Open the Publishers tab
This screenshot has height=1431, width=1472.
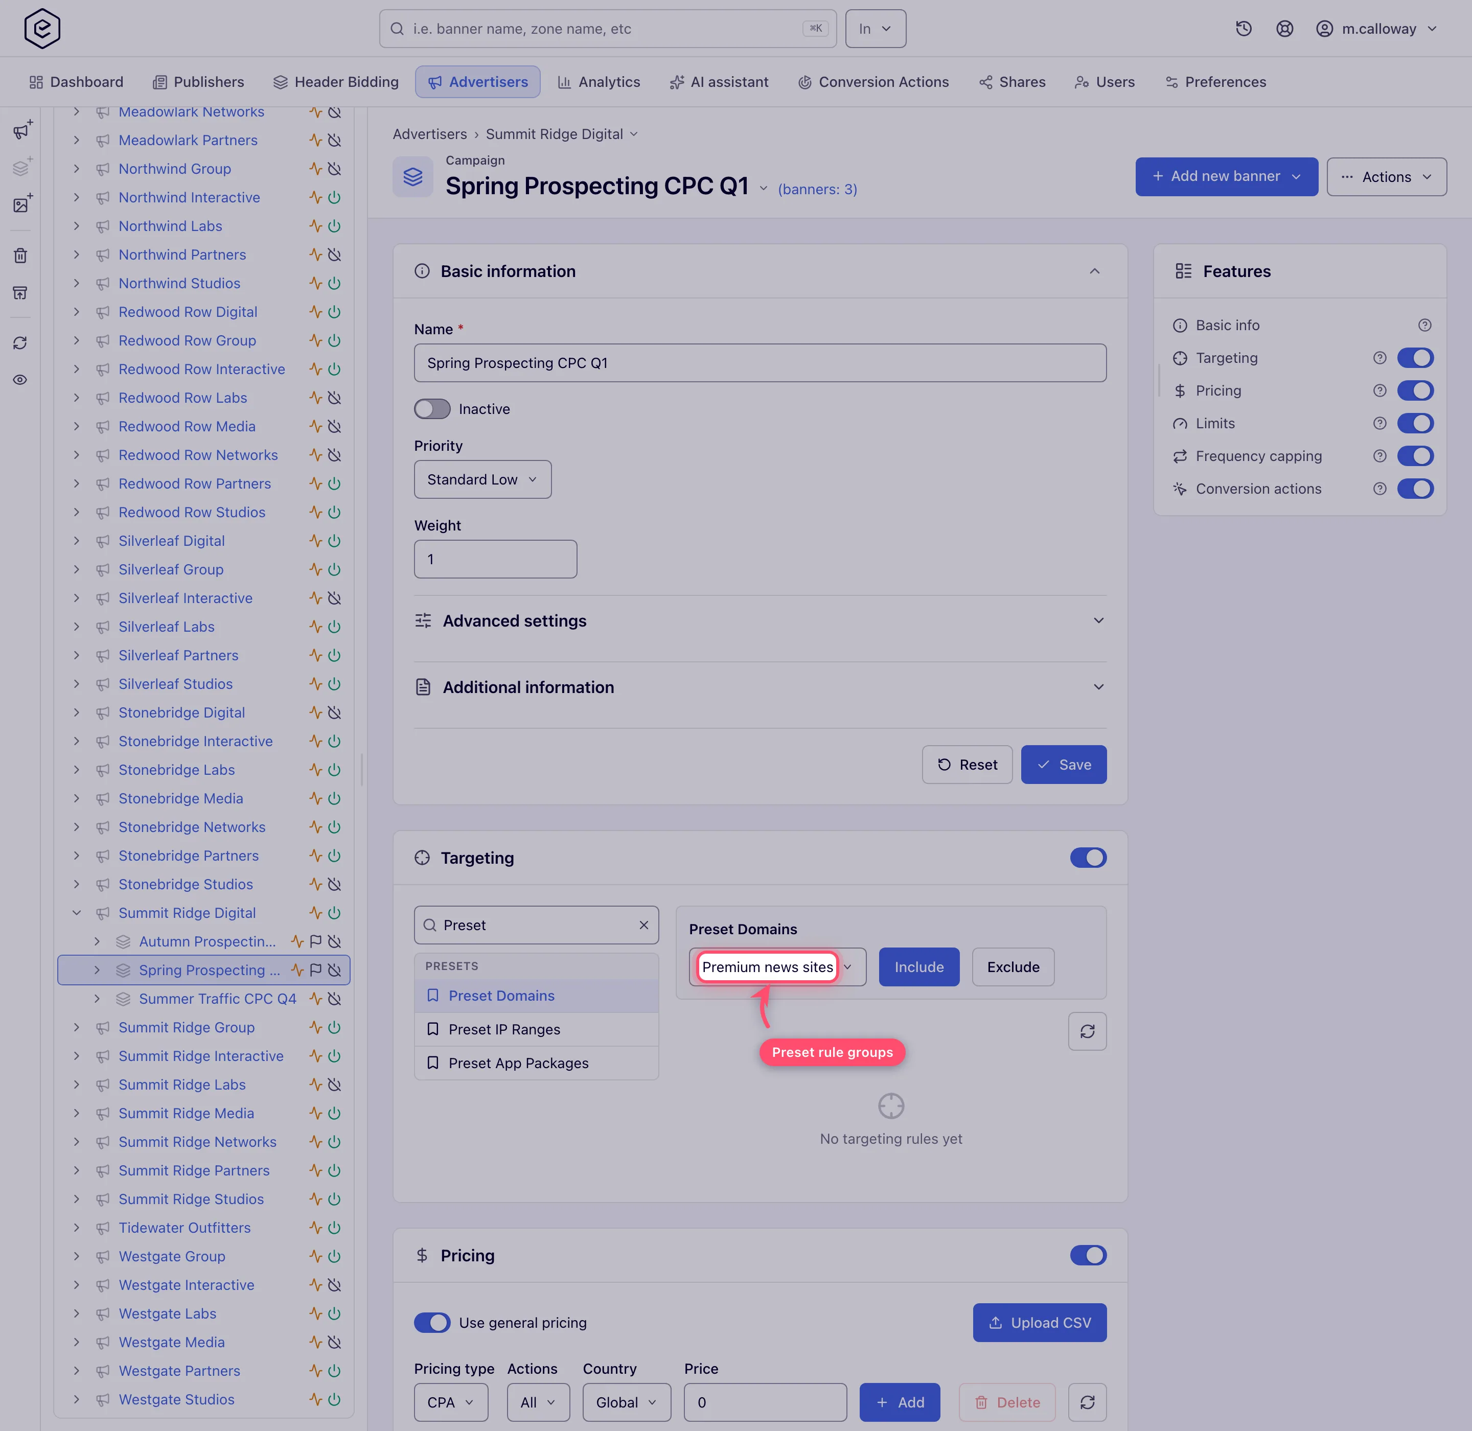tap(198, 82)
